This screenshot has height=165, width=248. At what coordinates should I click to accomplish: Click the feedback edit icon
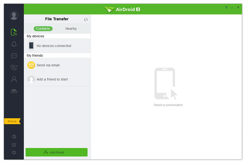(14, 145)
